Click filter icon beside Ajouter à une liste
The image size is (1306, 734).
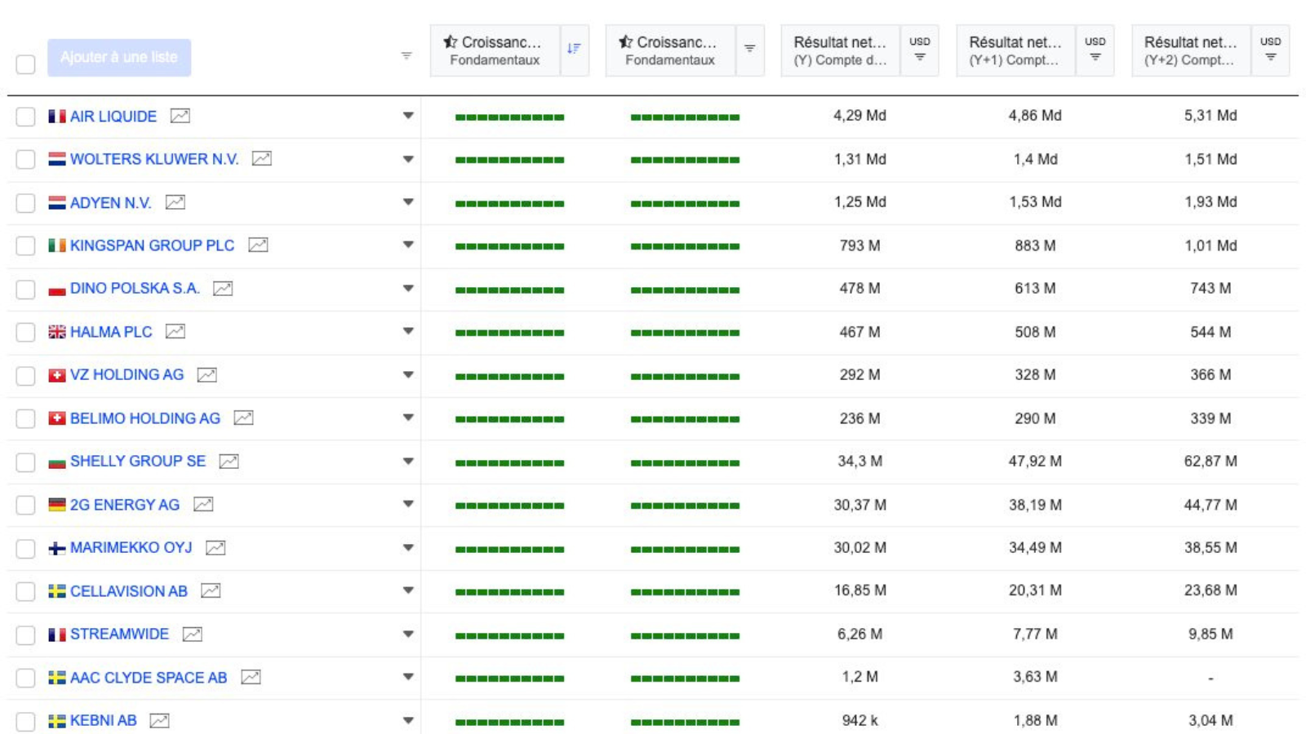(x=406, y=55)
